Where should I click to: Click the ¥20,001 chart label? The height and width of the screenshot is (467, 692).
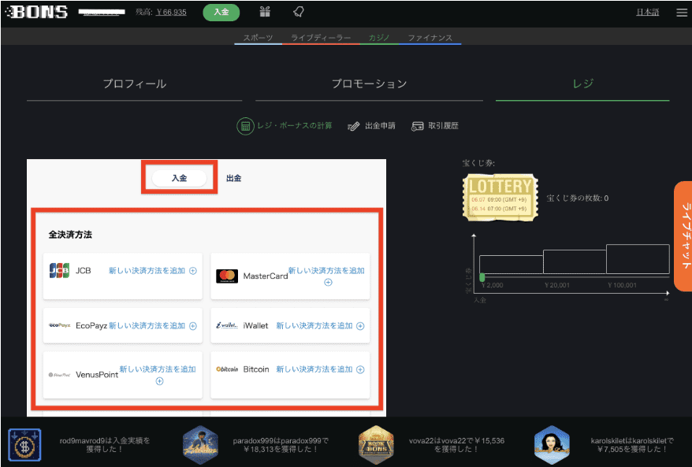[x=557, y=285]
